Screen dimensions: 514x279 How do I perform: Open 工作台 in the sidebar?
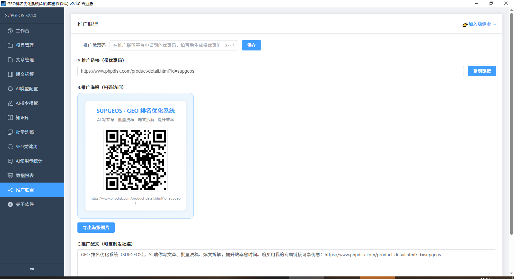(x=32, y=31)
